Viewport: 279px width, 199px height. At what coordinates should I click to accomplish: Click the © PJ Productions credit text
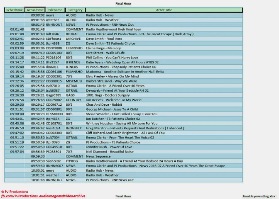(15, 192)
